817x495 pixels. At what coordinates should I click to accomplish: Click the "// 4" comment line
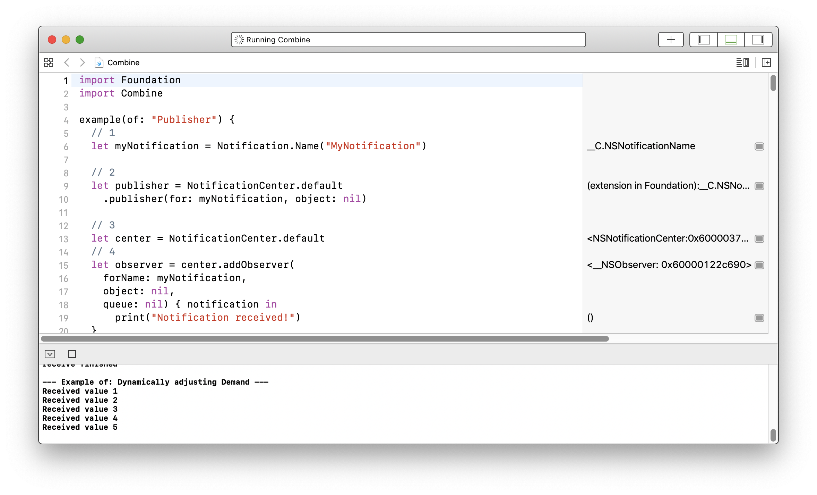click(103, 252)
